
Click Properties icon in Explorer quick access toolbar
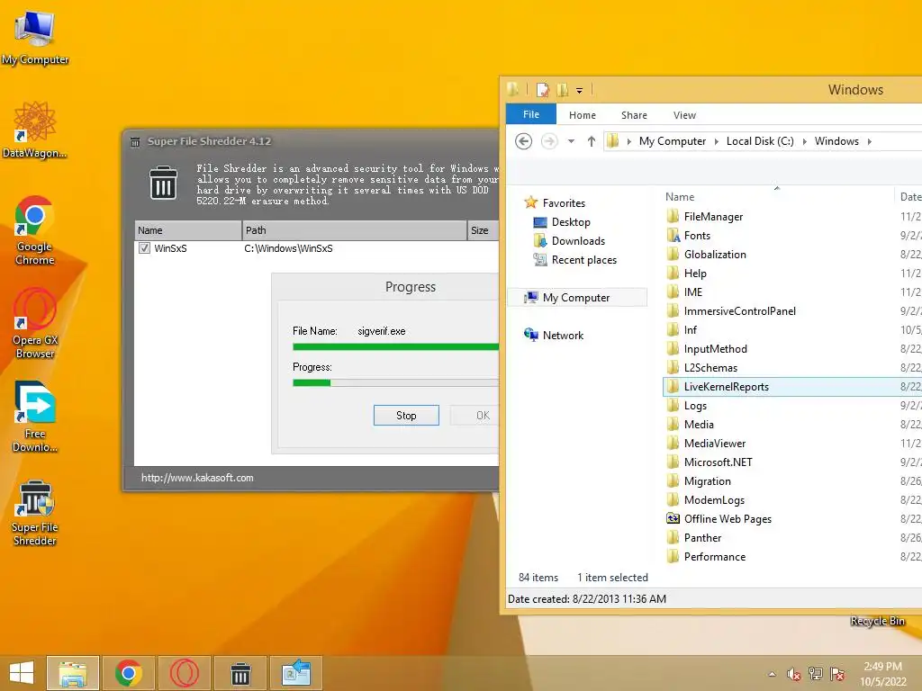click(x=543, y=90)
